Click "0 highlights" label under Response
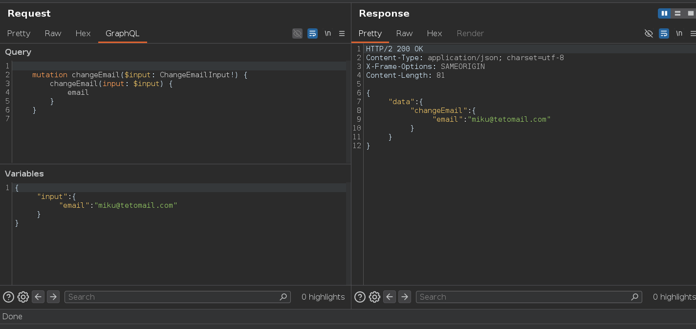696x329 pixels. click(674, 297)
